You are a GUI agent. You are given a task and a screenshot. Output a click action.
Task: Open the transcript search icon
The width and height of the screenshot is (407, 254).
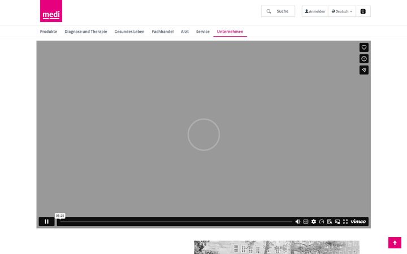coord(330,222)
